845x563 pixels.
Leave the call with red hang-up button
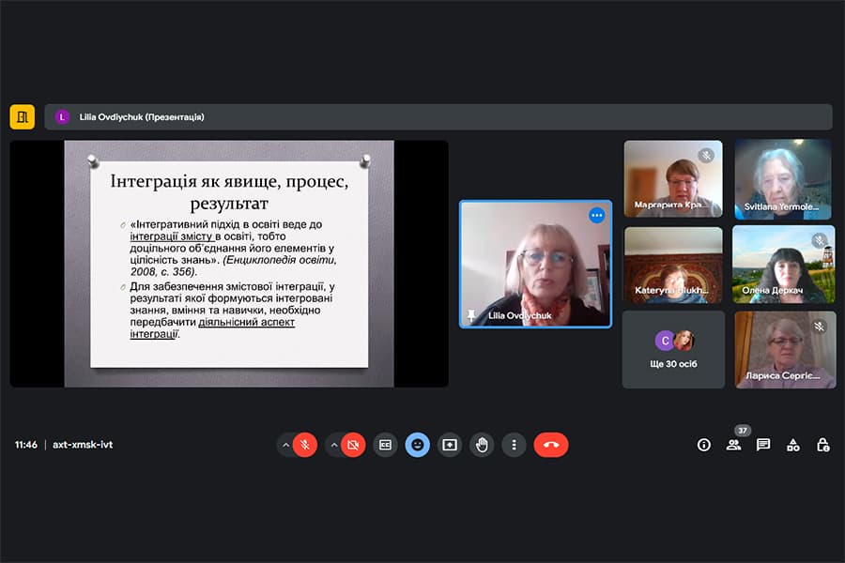(x=551, y=445)
